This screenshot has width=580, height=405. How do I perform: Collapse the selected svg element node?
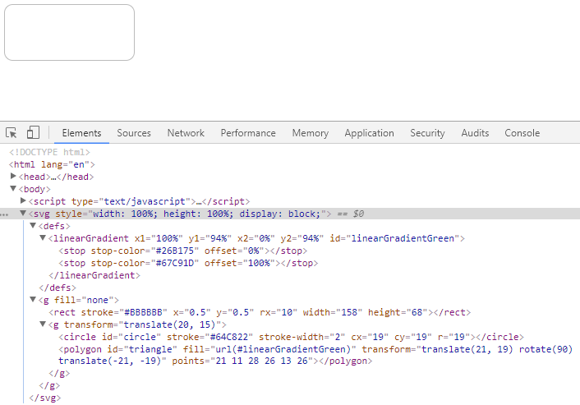[23, 213]
